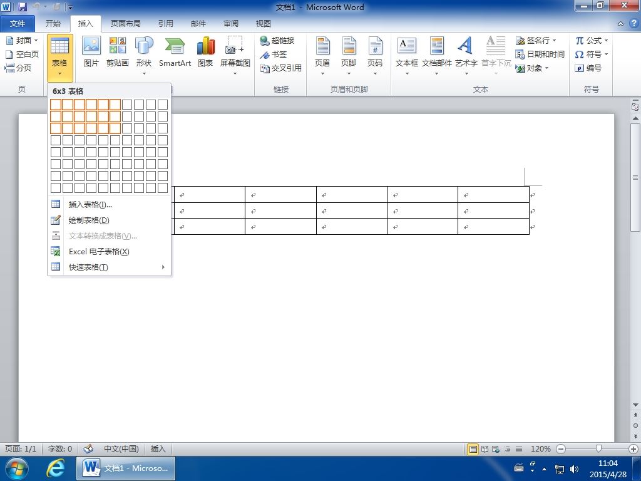Screen dimensions: 641x481
Task: Insert a 分页 page break
Action: [x=18, y=68]
